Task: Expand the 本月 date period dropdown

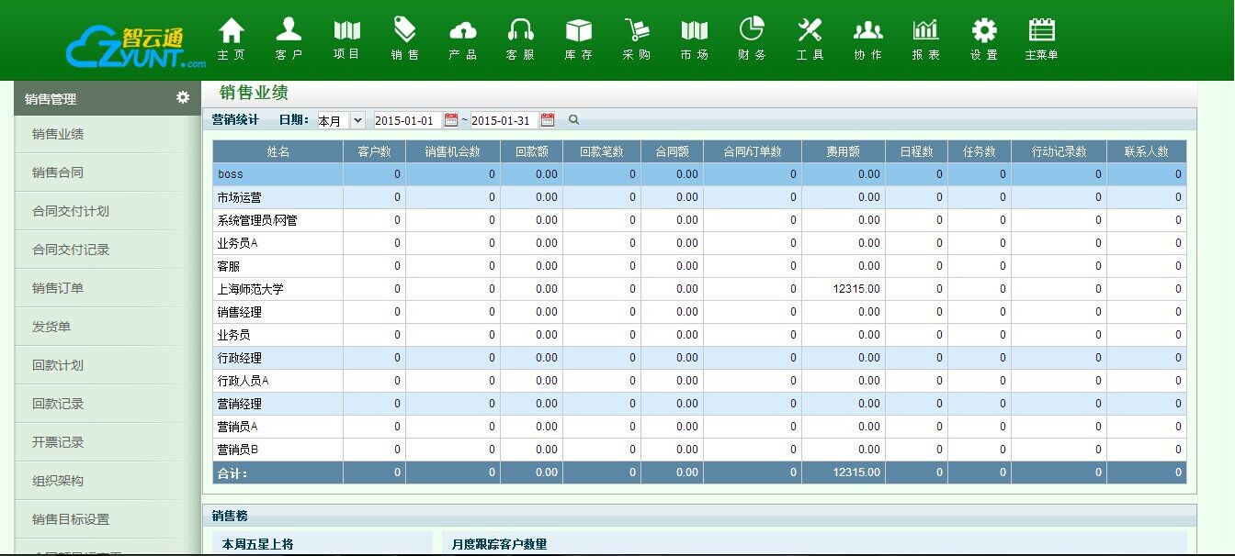Action: click(x=341, y=120)
